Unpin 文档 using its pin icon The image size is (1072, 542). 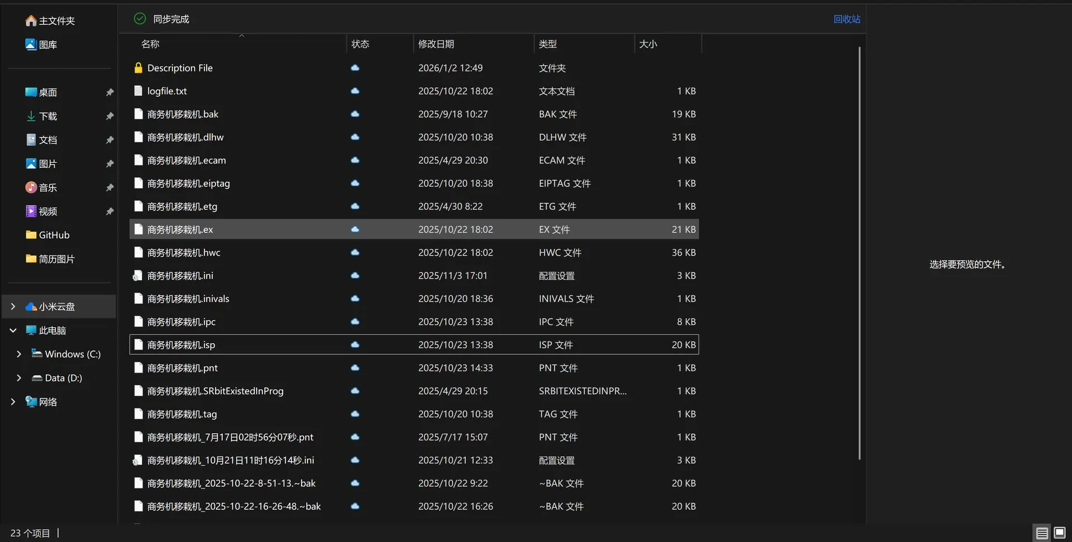click(x=109, y=140)
